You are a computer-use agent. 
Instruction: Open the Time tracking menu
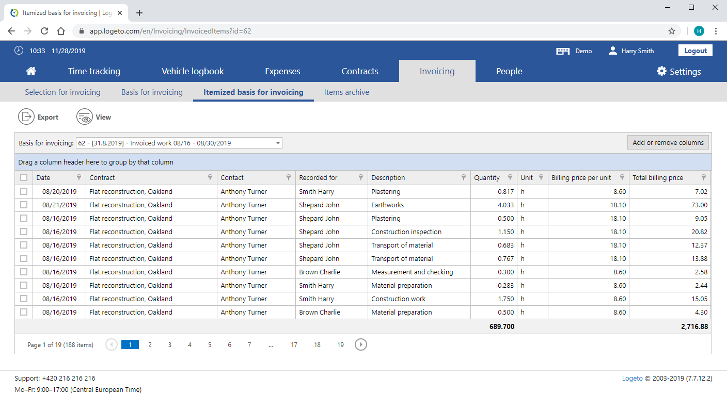[x=94, y=71]
